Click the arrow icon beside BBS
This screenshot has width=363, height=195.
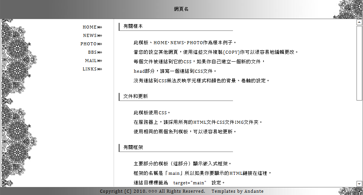pos(100,53)
